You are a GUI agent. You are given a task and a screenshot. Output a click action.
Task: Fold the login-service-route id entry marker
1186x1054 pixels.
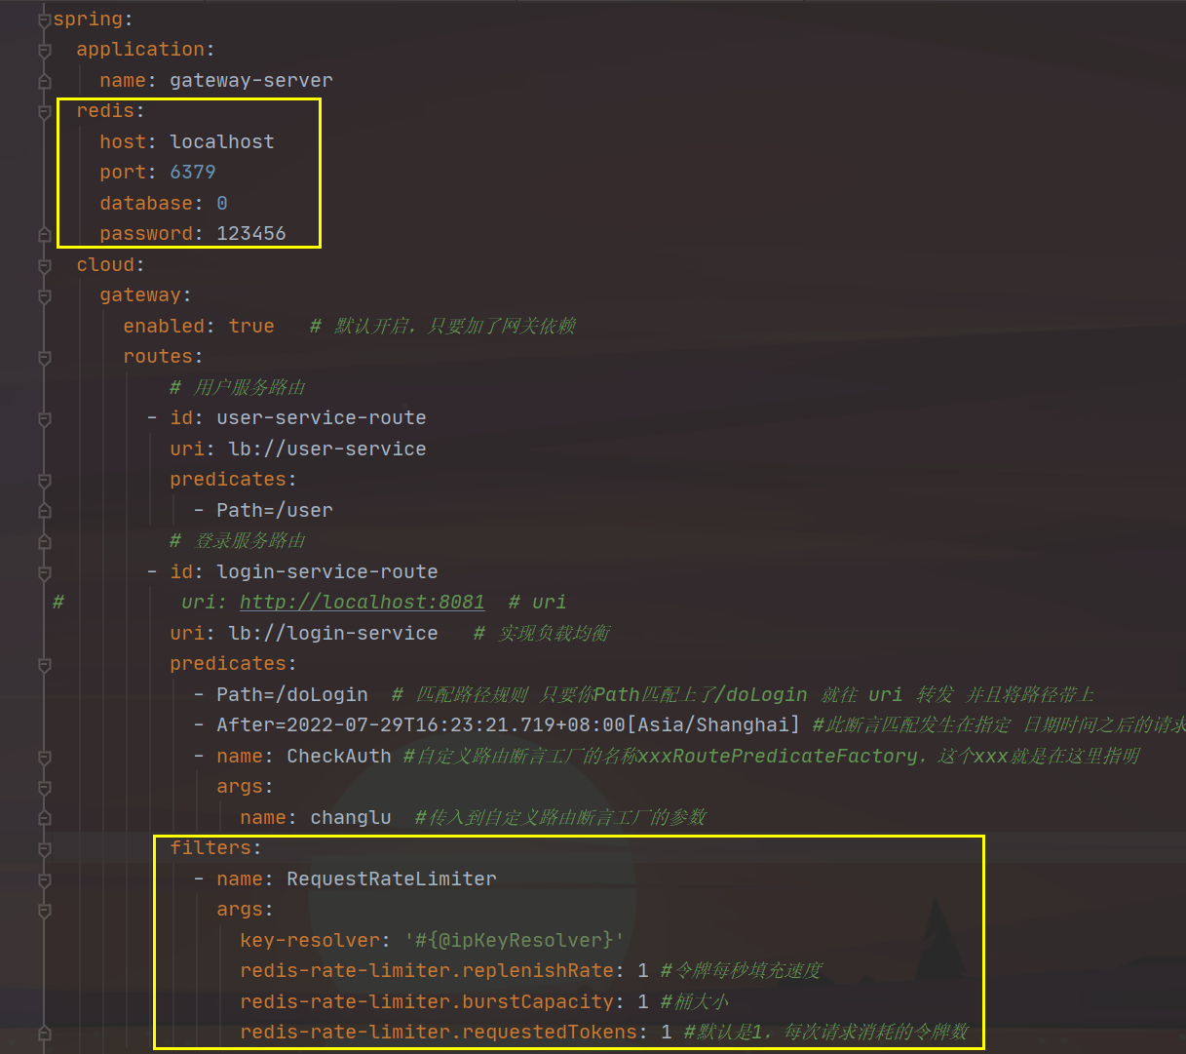(x=44, y=572)
